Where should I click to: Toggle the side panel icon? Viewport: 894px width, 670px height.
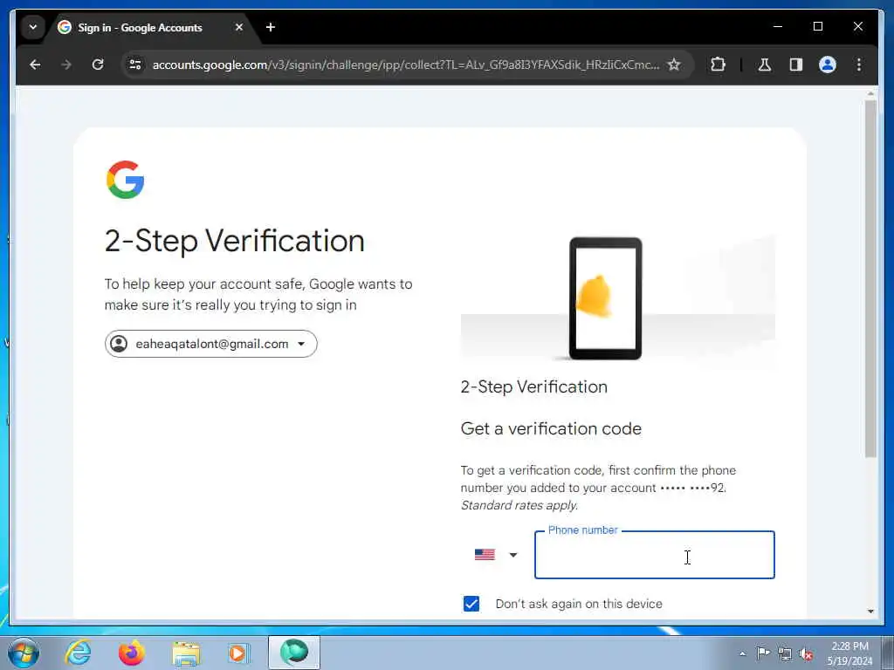[796, 65]
